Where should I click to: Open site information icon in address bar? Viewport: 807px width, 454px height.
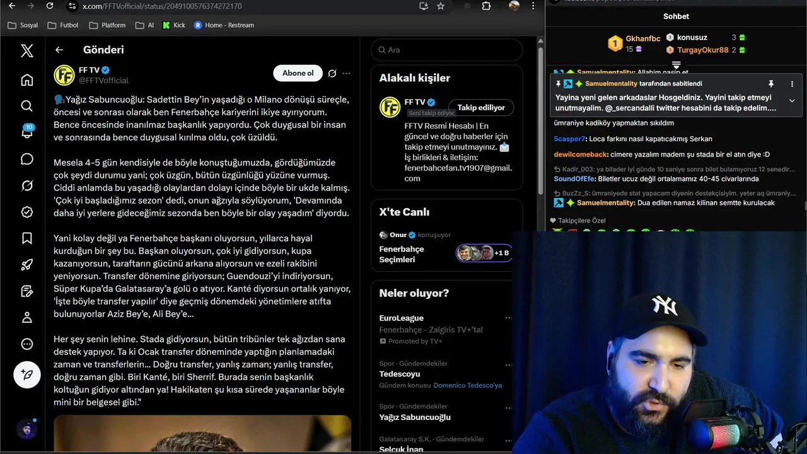click(72, 6)
